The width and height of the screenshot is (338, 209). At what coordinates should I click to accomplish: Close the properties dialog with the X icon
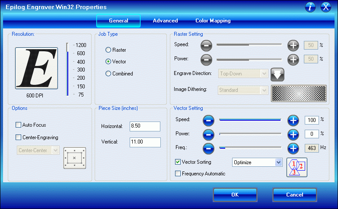tap(326, 7)
